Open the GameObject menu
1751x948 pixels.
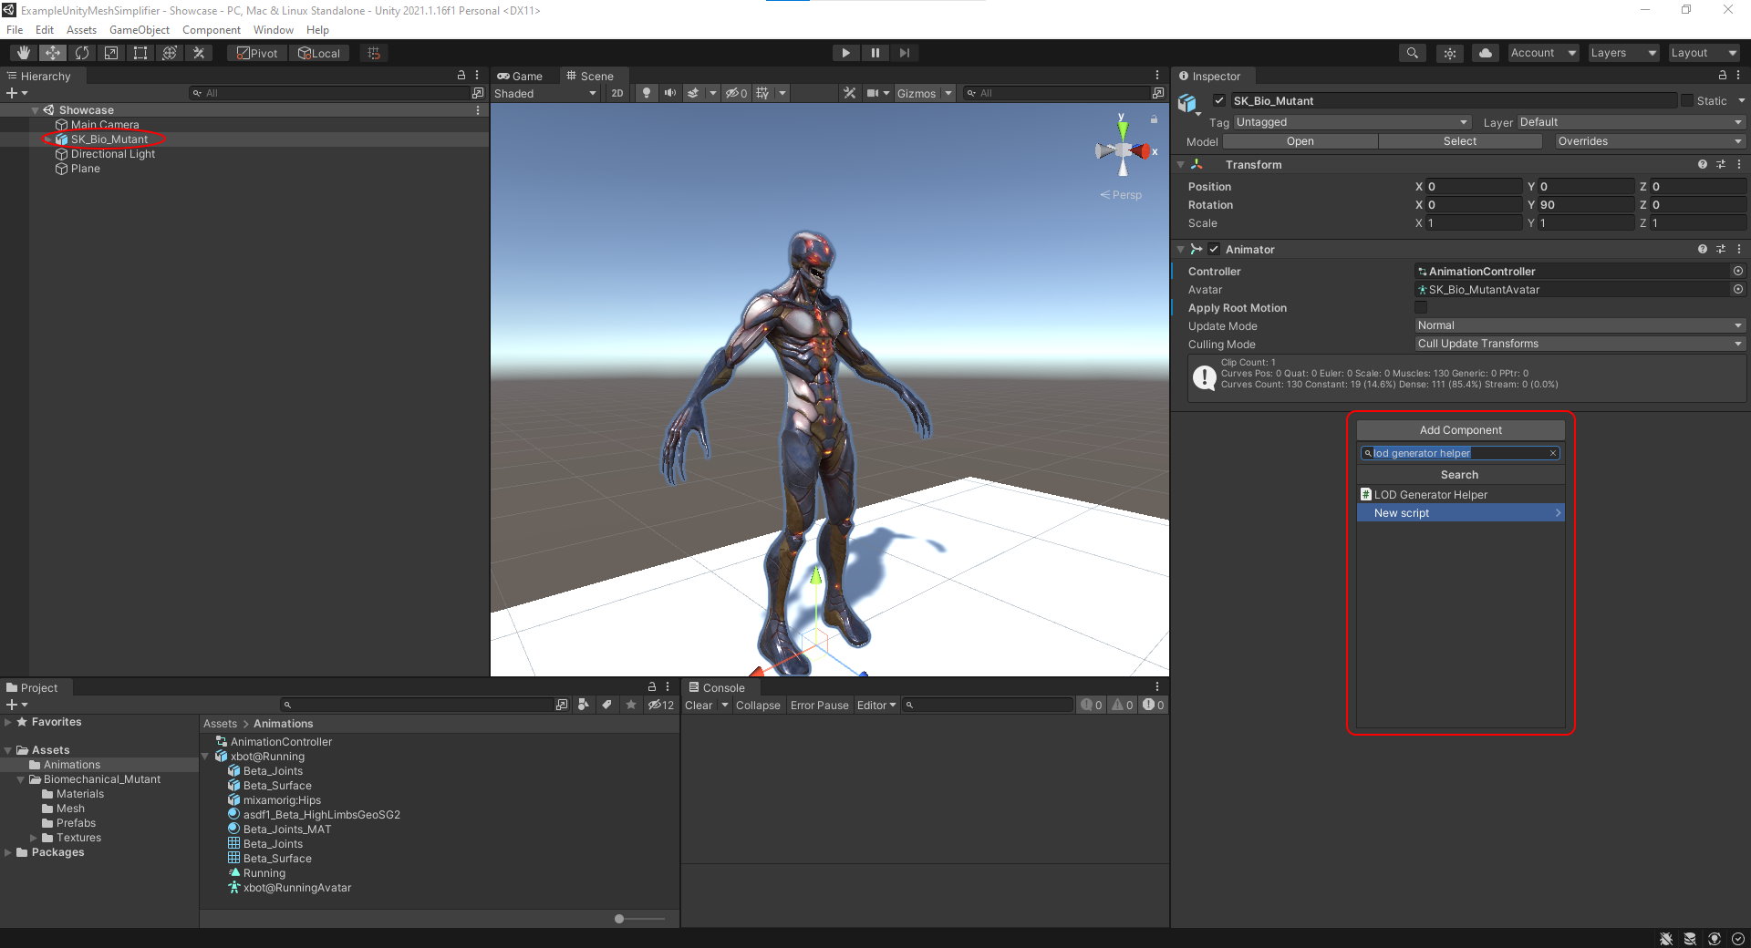[x=140, y=29]
